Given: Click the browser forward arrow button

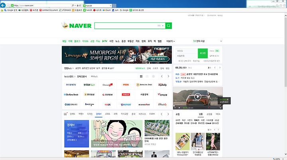Looking at the screenshot, I should pyautogui.click(x=8, y=6).
